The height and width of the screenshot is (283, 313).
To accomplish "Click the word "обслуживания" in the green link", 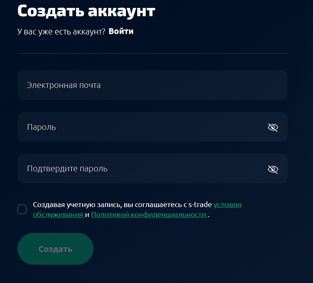I will coord(58,215).
